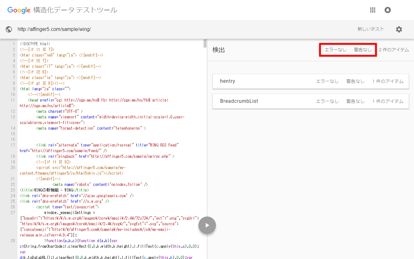Click the dns-prefetch s.w.org line
This screenshot has height=259, width=414.
pos(64,201)
